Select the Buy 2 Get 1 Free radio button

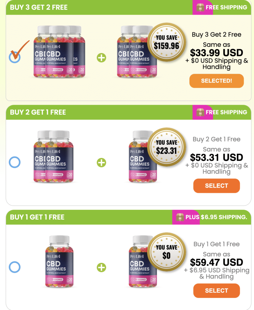click(x=15, y=163)
